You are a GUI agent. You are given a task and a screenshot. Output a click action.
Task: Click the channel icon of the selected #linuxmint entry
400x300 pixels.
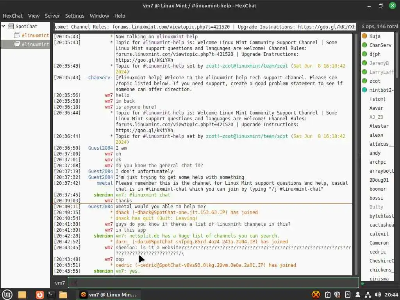pyautogui.click(x=17, y=44)
